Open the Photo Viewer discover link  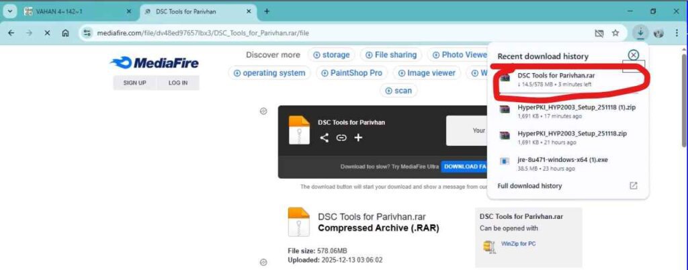tap(460, 55)
